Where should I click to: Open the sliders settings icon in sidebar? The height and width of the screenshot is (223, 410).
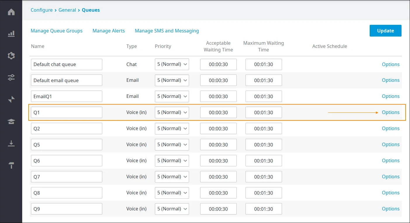11,78
